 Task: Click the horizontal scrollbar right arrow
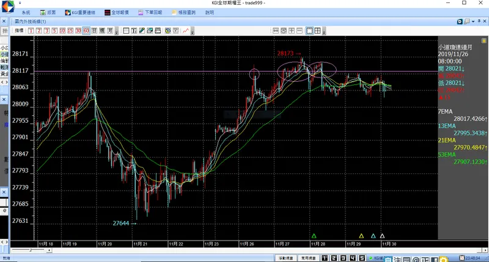coord(485,250)
